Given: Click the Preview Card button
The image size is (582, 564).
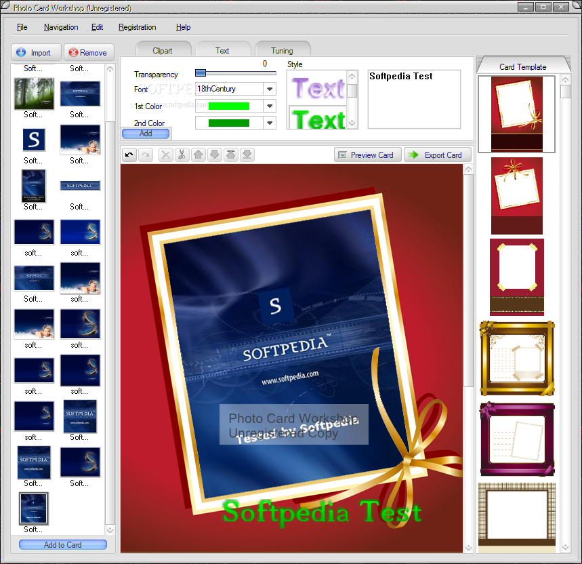Looking at the screenshot, I should coord(367,155).
